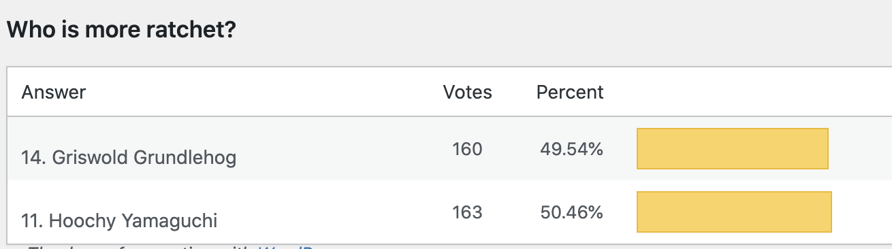This screenshot has height=249, width=892.
Task: Click the 49.54% percent value
Action: 572,149
